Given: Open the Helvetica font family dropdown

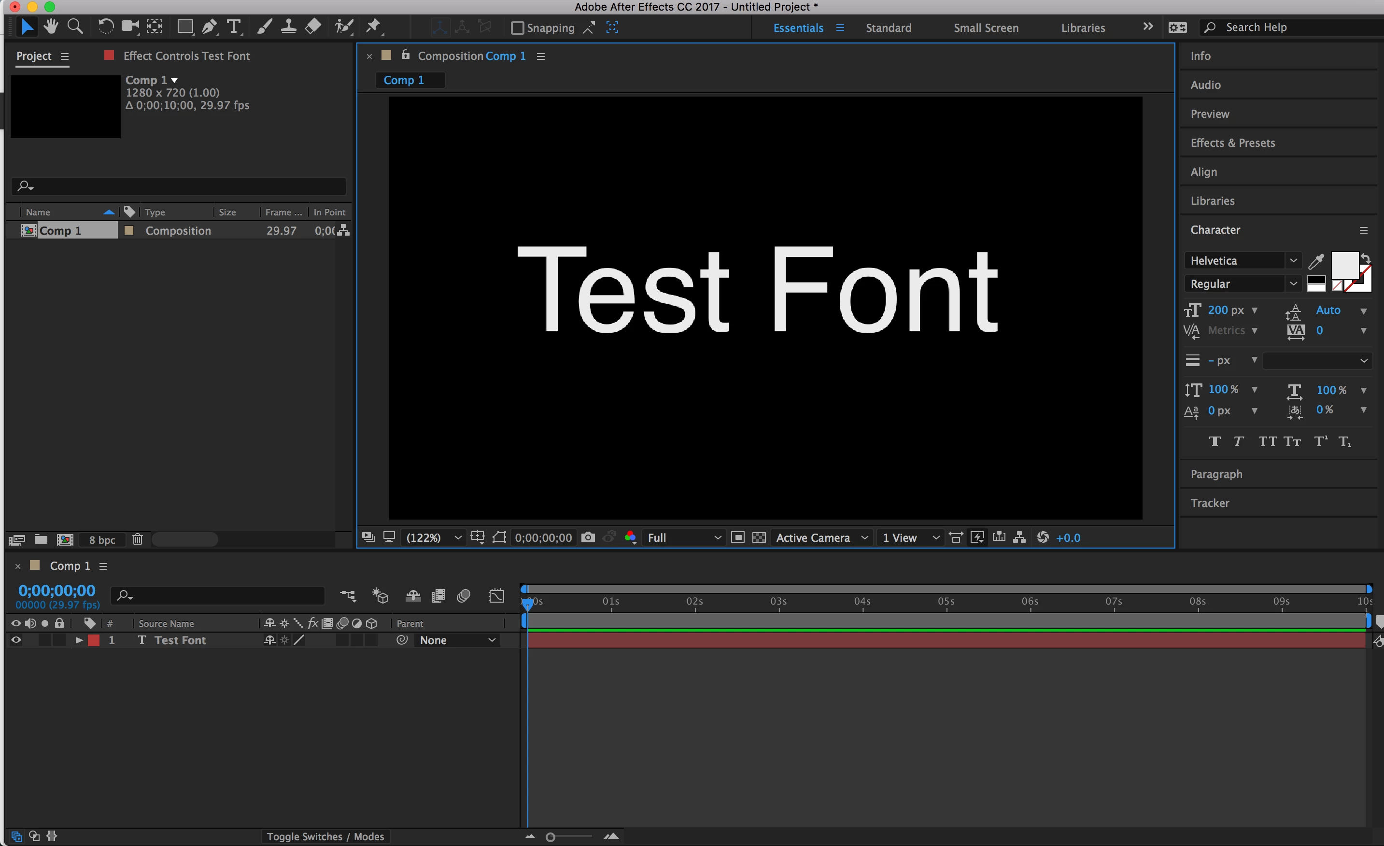Looking at the screenshot, I should click(1293, 261).
